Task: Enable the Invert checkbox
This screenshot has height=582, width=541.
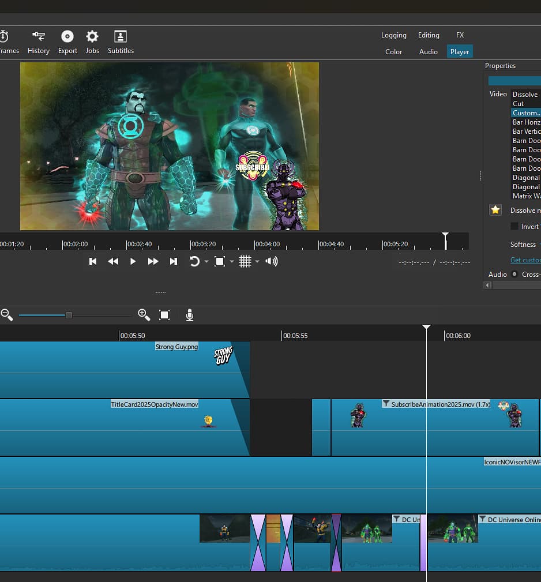Action: point(514,227)
